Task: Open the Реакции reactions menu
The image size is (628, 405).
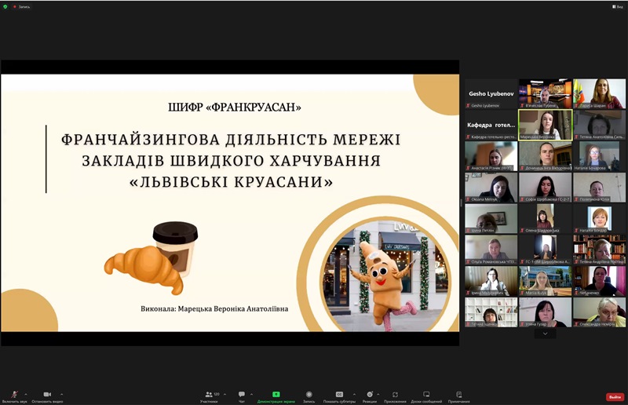Action: 369,395
